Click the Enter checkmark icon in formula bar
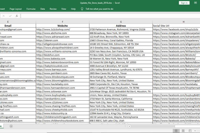 click(10, 16)
